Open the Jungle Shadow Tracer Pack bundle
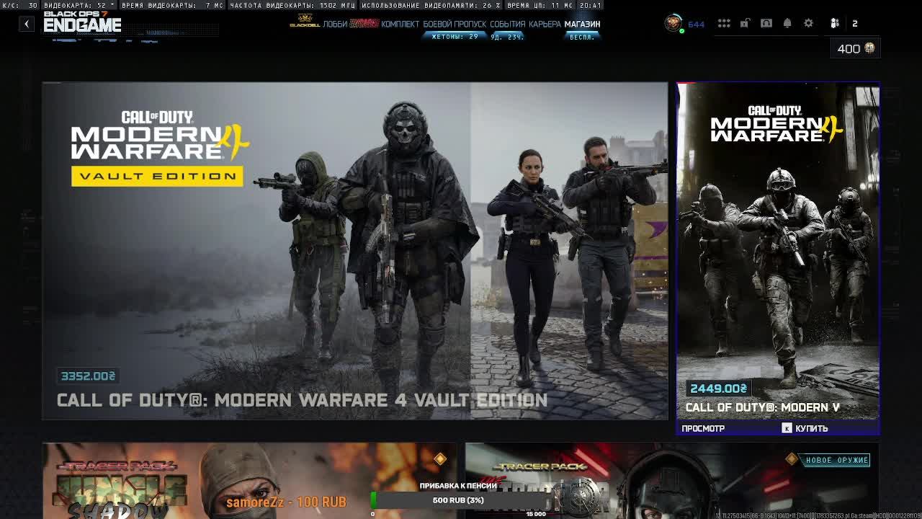Viewport: 922px width, 519px height. 249,481
